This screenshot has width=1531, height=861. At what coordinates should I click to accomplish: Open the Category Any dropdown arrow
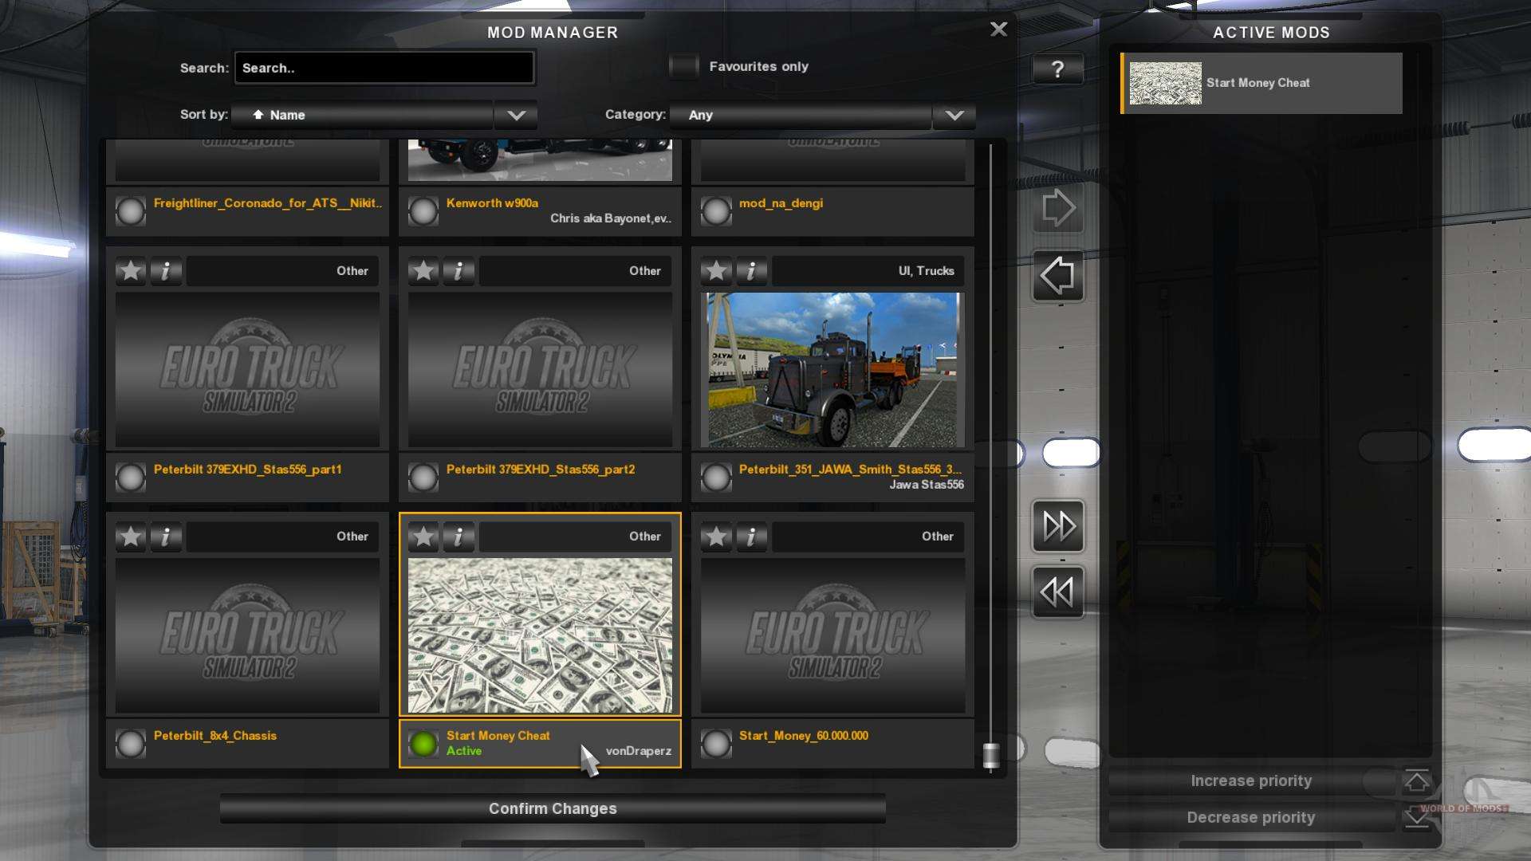click(x=954, y=116)
